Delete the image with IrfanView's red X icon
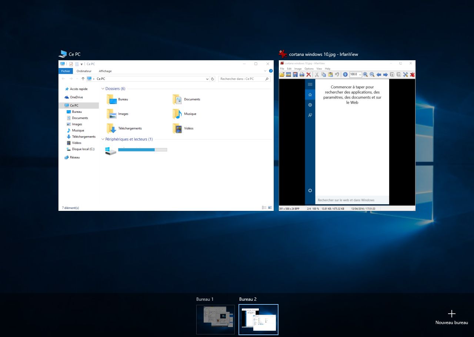Viewport: 474px width, 337px height. (x=308, y=74)
